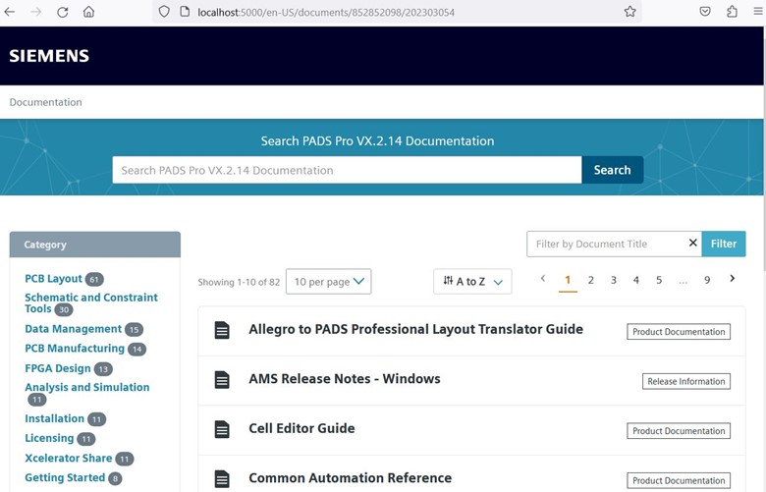The image size is (766, 492).
Task: Click Product Documentation tag on Common Automation Reference
Action: pyautogui.click(x=679, y=481)
